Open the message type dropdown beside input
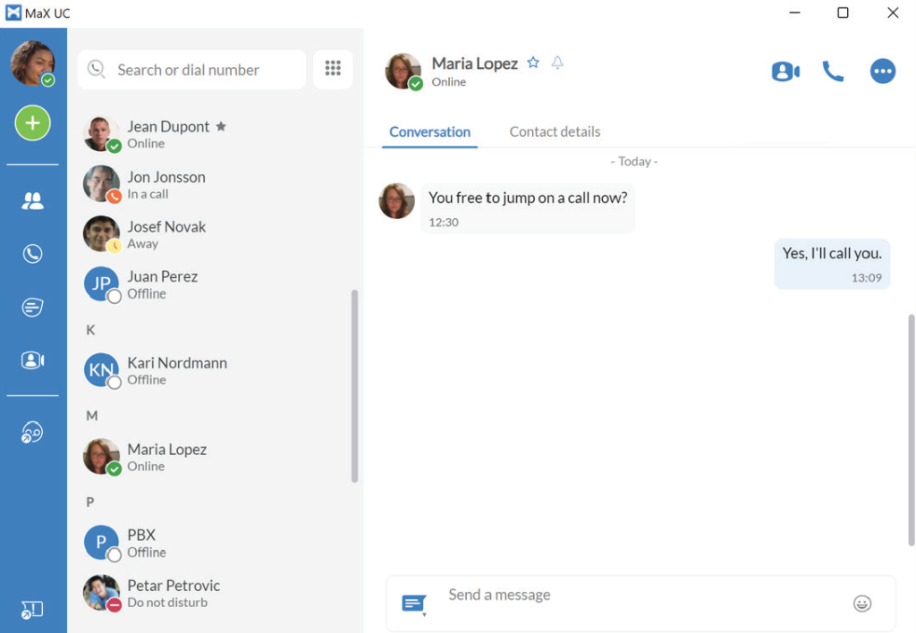The height and width of the screenshot is (633, 916). click(x=414, y=604)
